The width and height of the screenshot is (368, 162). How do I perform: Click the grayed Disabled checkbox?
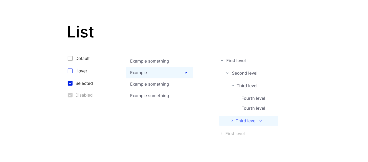tap(70, 95)
